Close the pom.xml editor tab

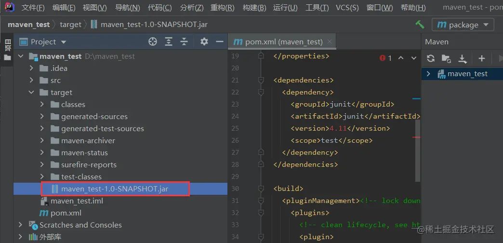329,42
